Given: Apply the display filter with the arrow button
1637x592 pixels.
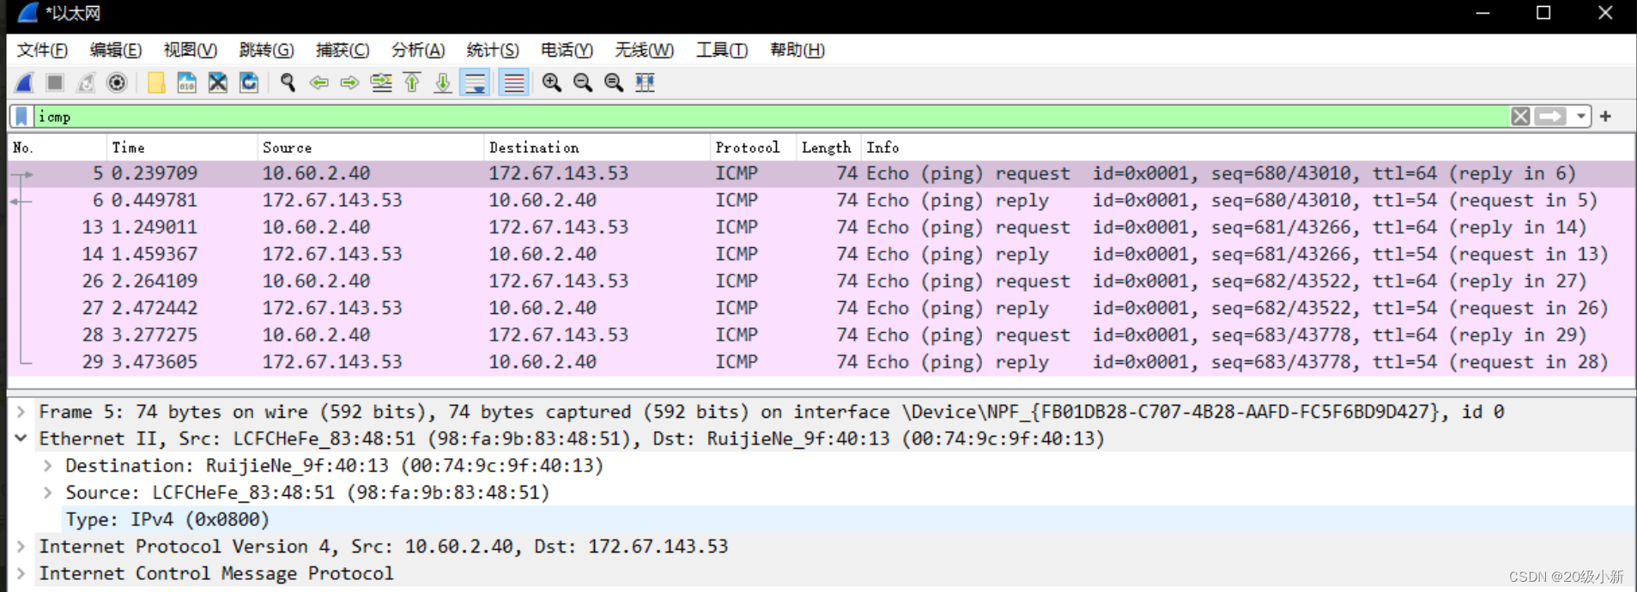Looking at the screenshot, I should [x=1550, y=116].
